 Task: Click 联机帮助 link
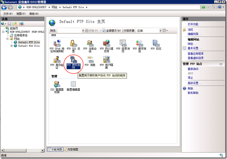pos(193,93)
